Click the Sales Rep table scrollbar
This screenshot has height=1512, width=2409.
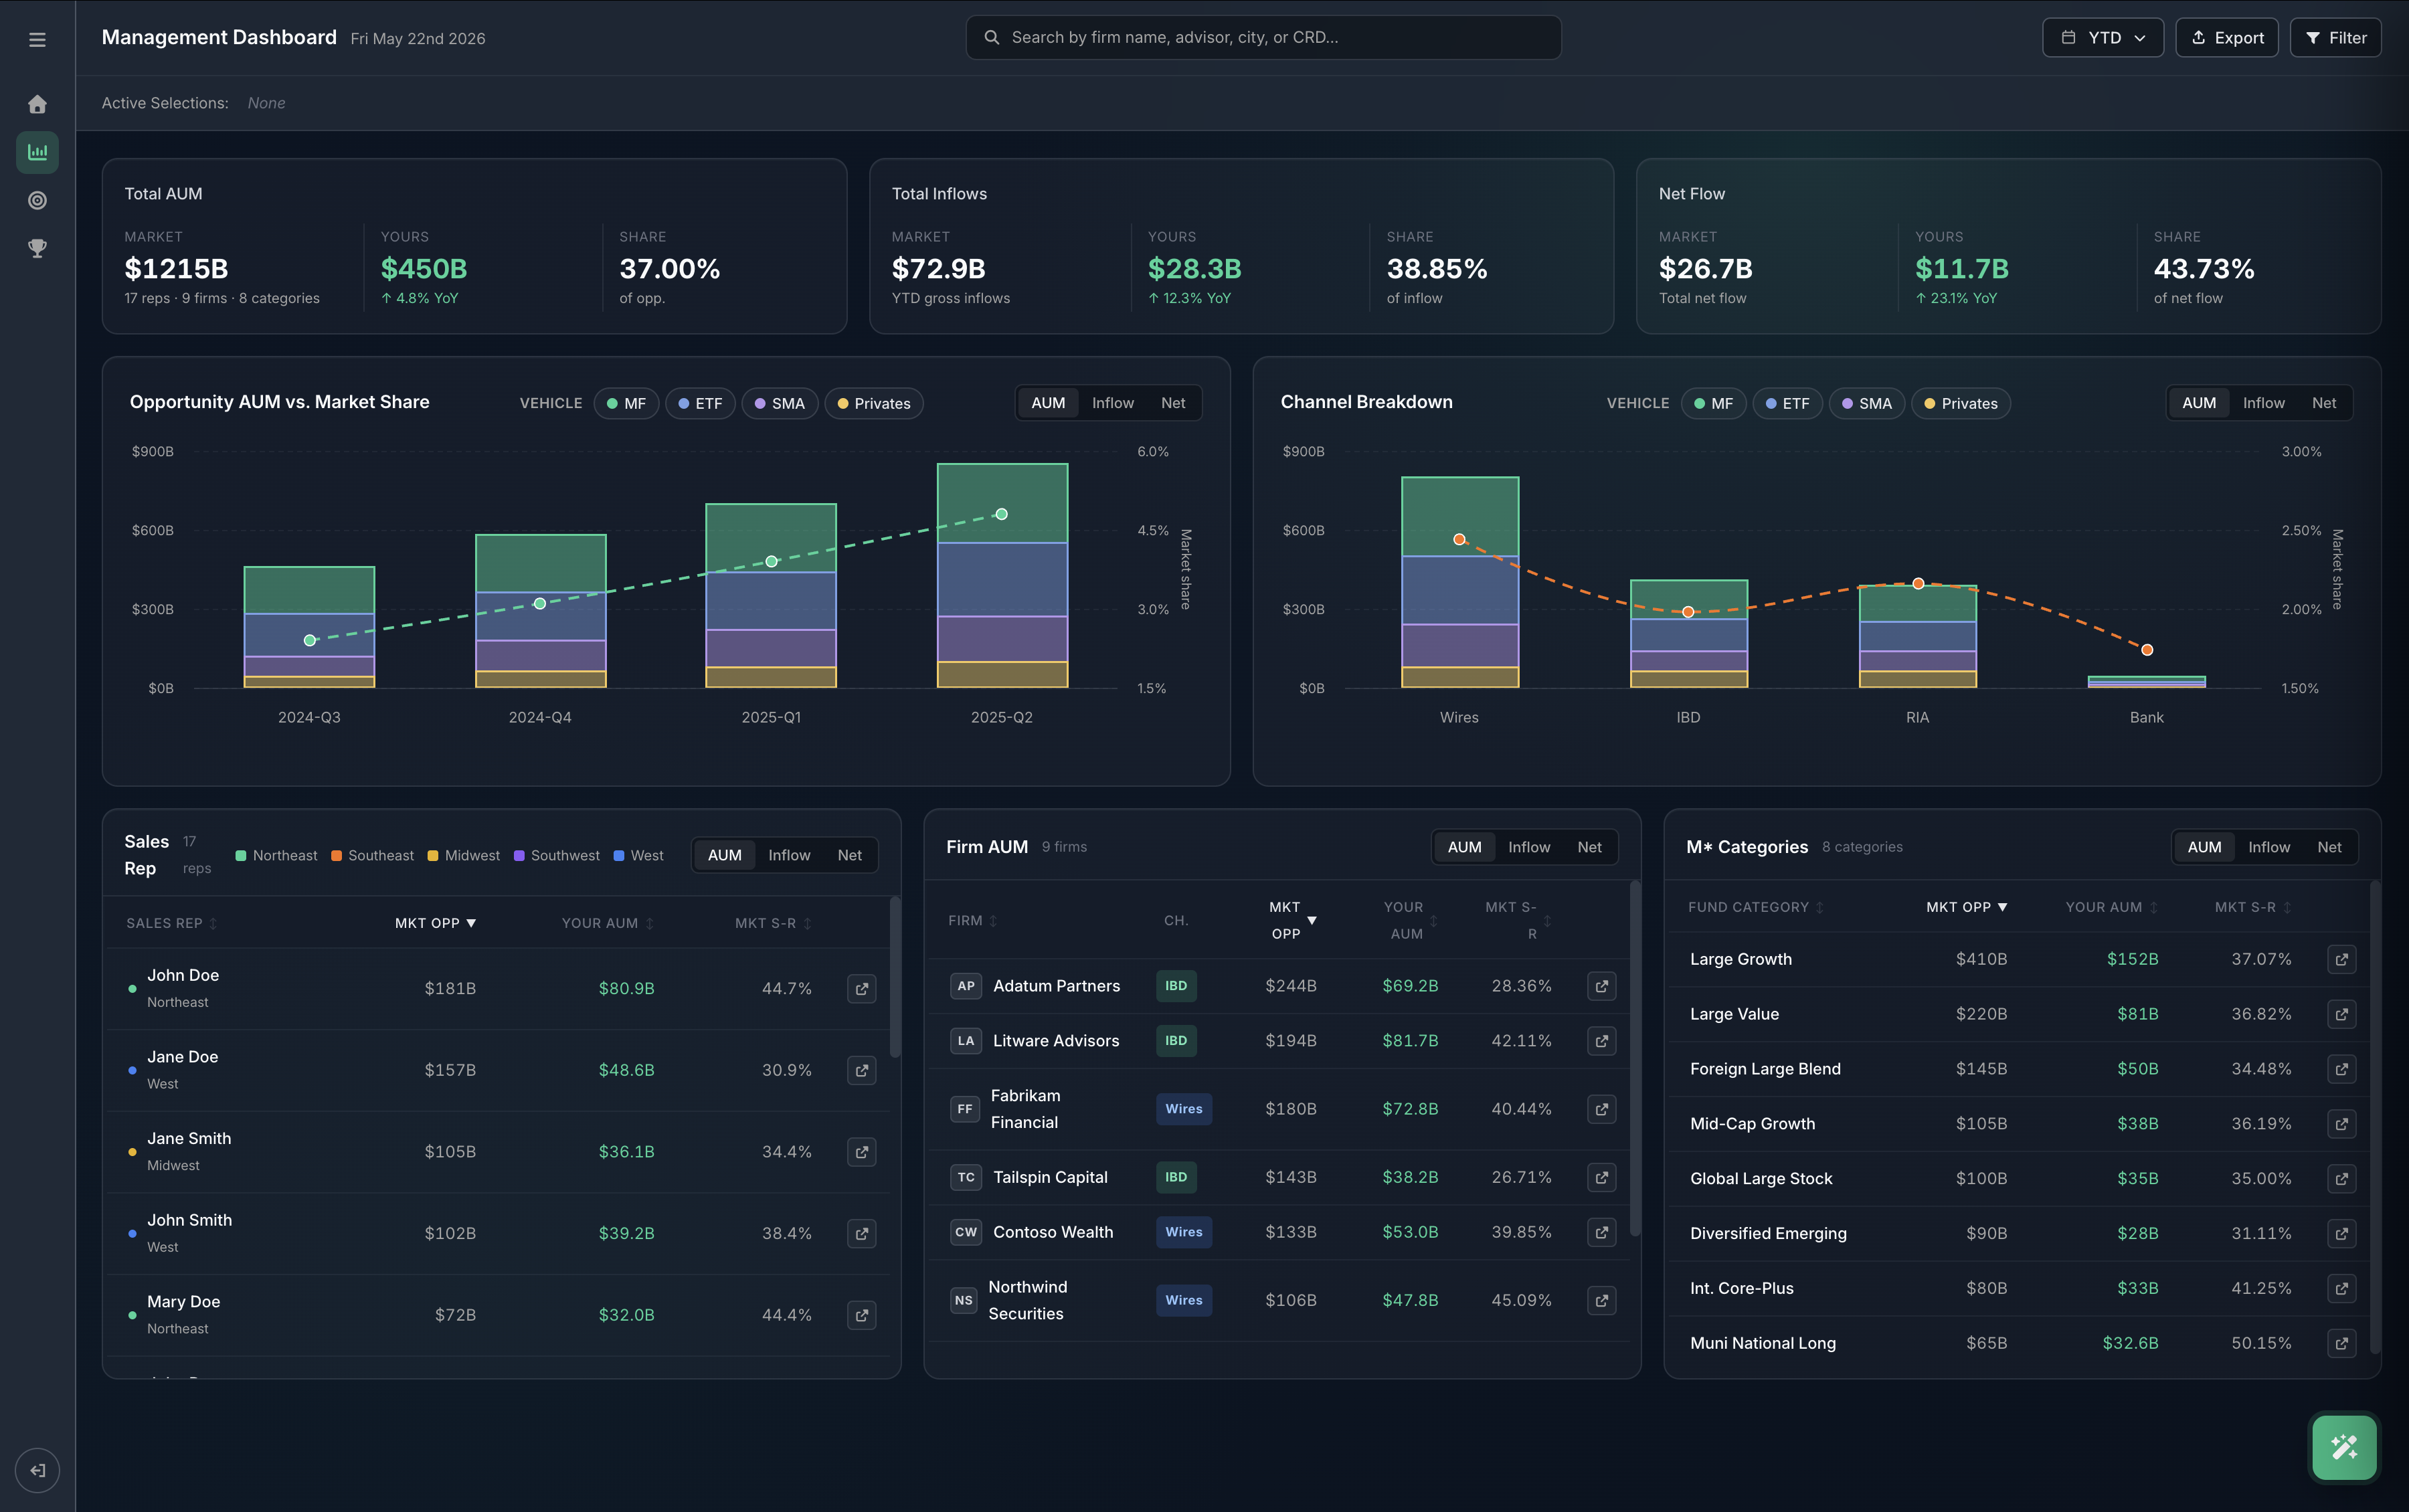coord(895,976)
